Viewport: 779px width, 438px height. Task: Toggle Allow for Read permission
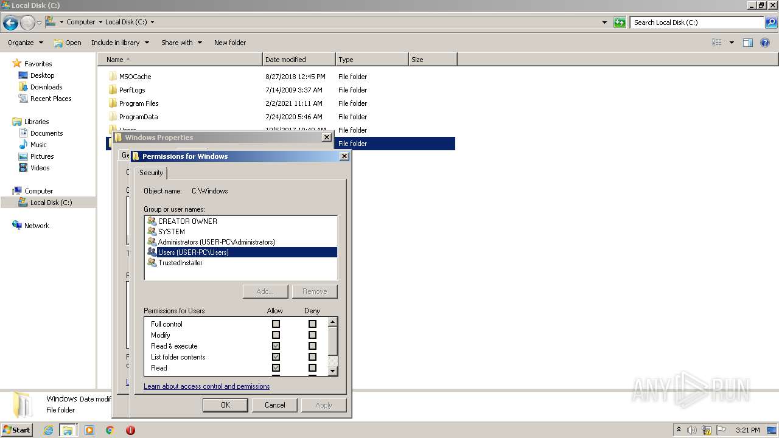coord(276,368)
